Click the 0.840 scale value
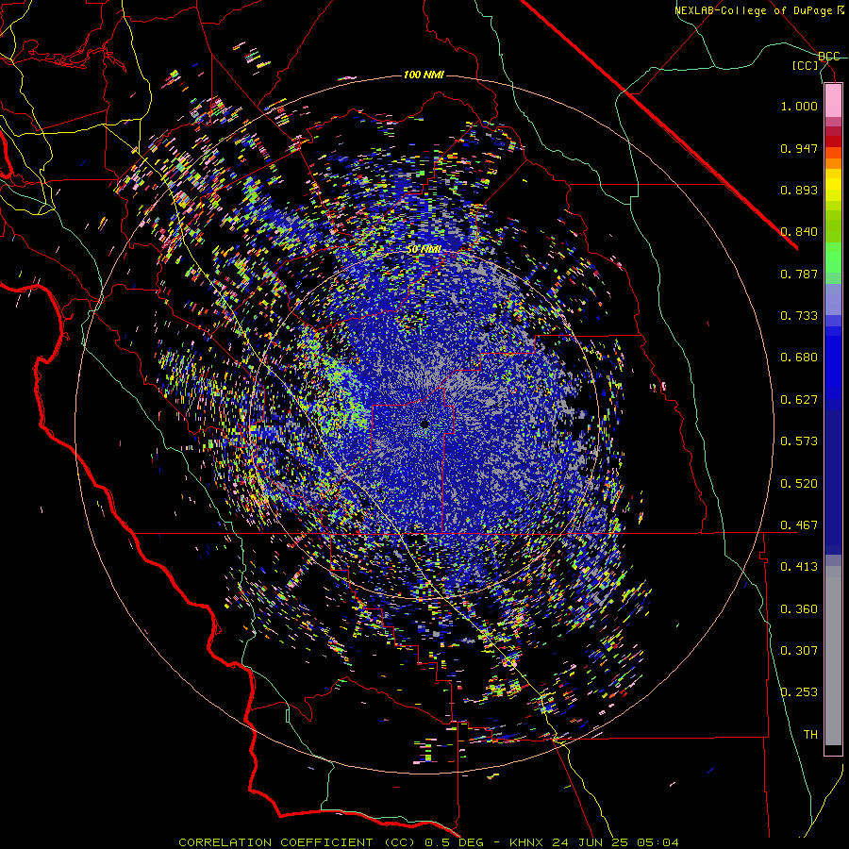Viewport: 849px width, 849px height. pos(799,232)
